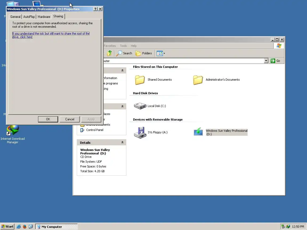Toggle the Folders pane button
The height and width of the screenshot is (230, 307).
coord(144,53)
